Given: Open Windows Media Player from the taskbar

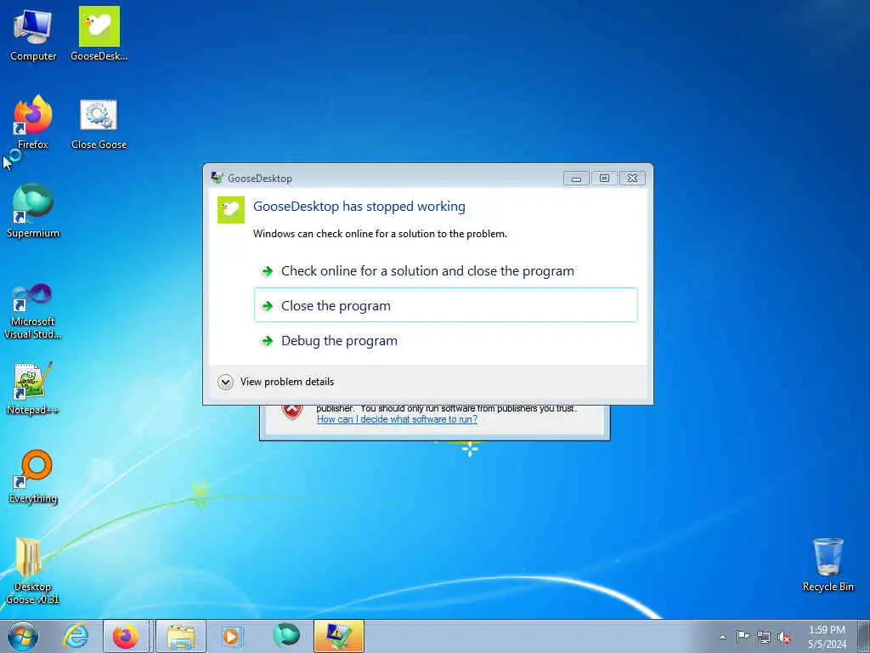Looking at the screenshot, I should (x=232, y=636).
